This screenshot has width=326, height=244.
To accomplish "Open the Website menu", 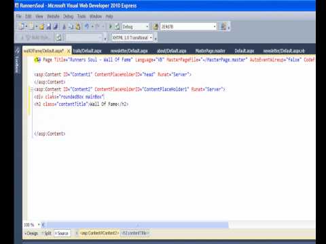I will [x=53, y=16].
